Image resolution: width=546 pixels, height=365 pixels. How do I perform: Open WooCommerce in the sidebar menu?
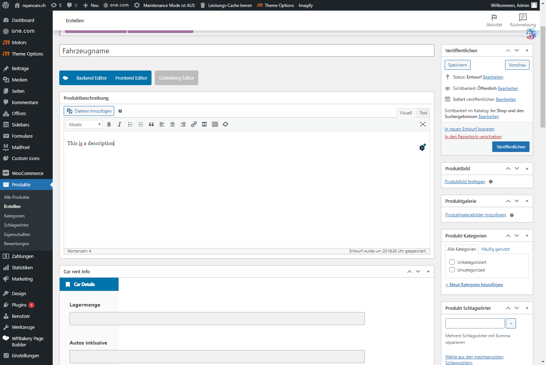(26, 173)
